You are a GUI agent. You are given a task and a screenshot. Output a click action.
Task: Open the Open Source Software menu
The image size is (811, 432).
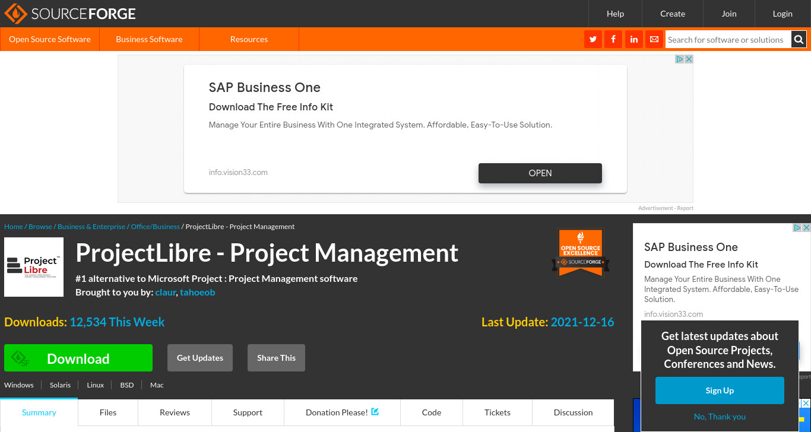coord(50,39)
